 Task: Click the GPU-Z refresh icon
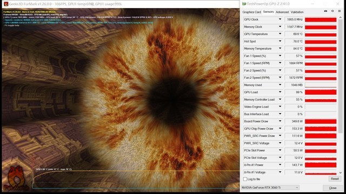tap(332, 11)
